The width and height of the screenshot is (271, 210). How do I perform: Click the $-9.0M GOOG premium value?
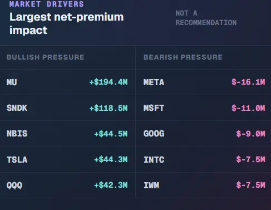pyautogui.click(x=251, y=134)
